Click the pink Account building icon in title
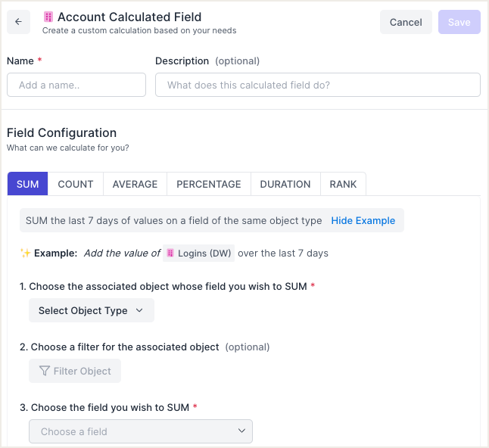The height and width of the screenshot is (448, 489). [x=48, y=17]
